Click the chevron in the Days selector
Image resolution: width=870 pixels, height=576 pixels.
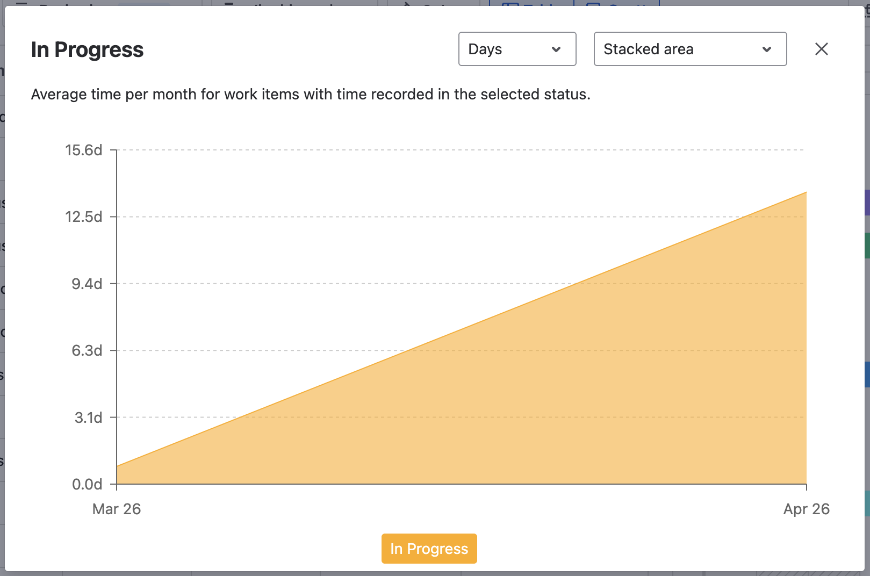[556, 49]
